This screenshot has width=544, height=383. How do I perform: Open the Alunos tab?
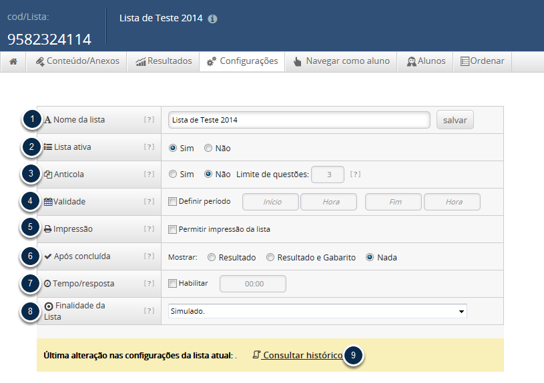click(426, 61)
